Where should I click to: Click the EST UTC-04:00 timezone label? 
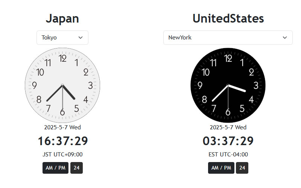(228, 155)
